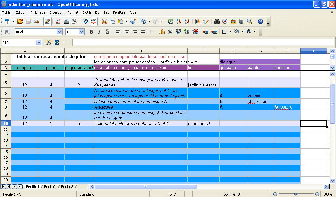The height and width of the screenshot is (197, 336).
Task: Sort descending with Z-A icon
Action: pyautogui.click(x=187, y=21)
